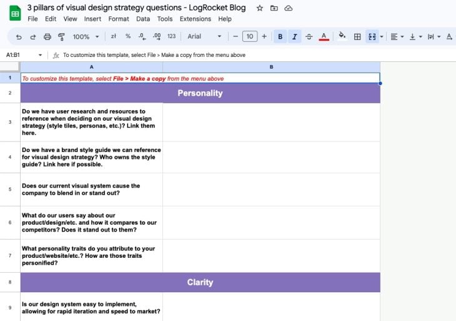Image resolution: width=456 pixels, height=321 pixels.
Task: Click the formula bar text
Action: tap(154, 55)
